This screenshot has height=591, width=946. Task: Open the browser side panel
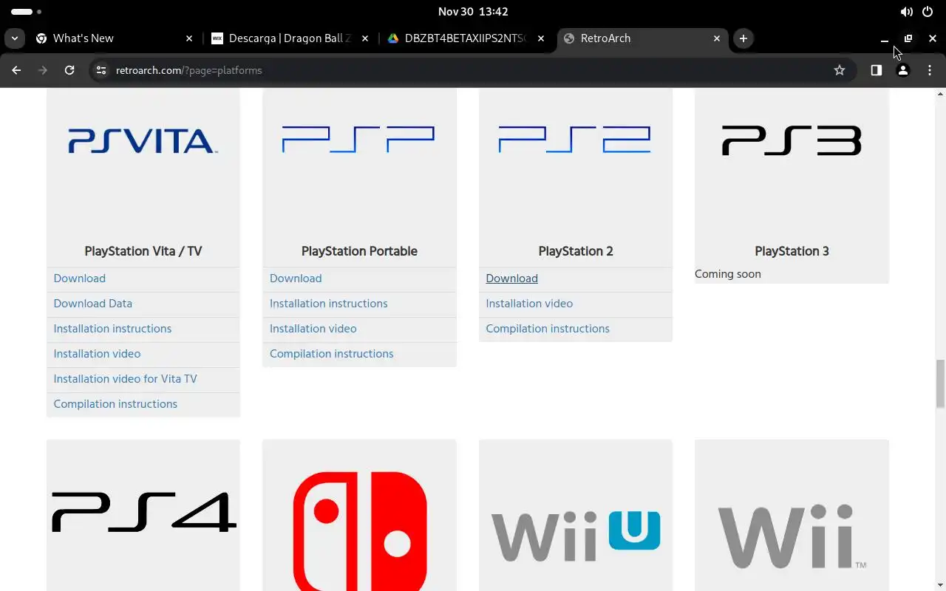[x=877, y=70]
